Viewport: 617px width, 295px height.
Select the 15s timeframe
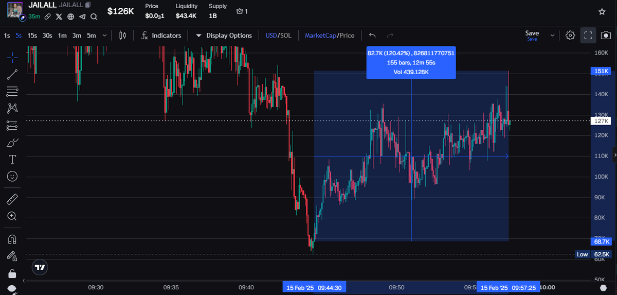[x=32, y=36]
